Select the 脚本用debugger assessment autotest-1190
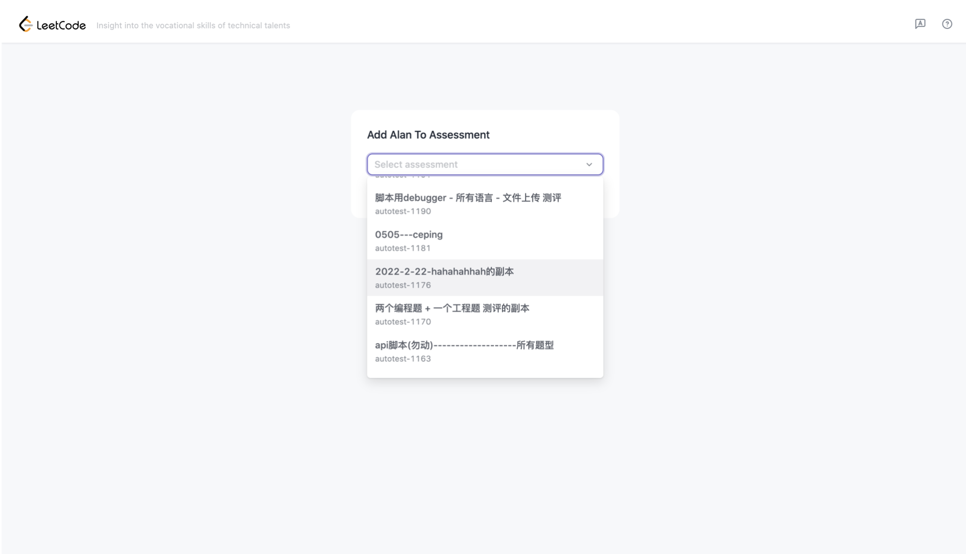This screenshot has width=966, height=554. click(x=485, y=204)
